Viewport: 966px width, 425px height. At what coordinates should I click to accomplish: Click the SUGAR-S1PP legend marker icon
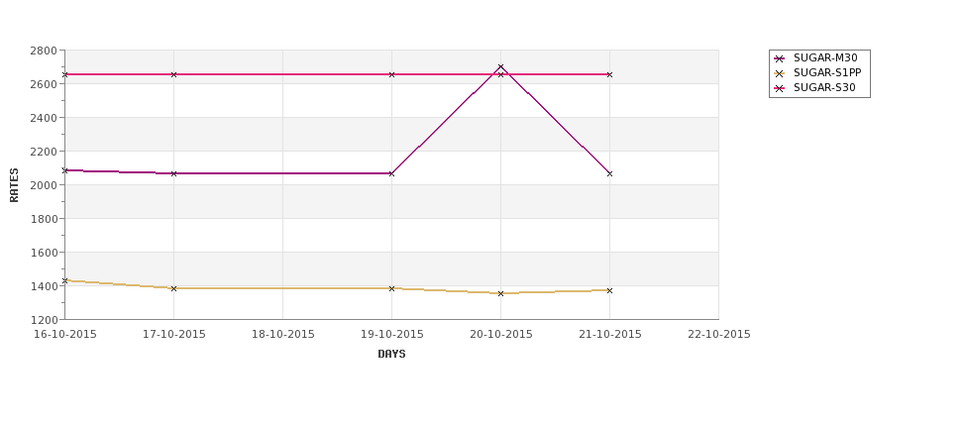[x=780, y=73]
